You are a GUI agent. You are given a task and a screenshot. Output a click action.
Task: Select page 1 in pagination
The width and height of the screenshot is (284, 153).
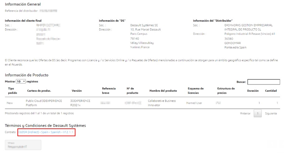click(258, 114)
